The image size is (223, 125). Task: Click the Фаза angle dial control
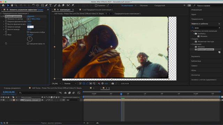(x=30, y=39)
